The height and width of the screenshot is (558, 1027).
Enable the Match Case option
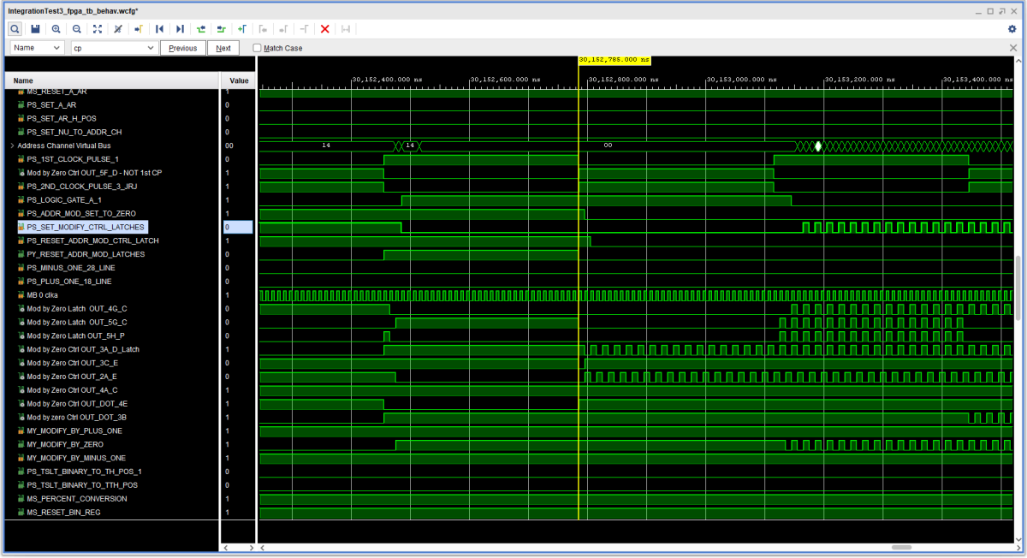point(255,47)
